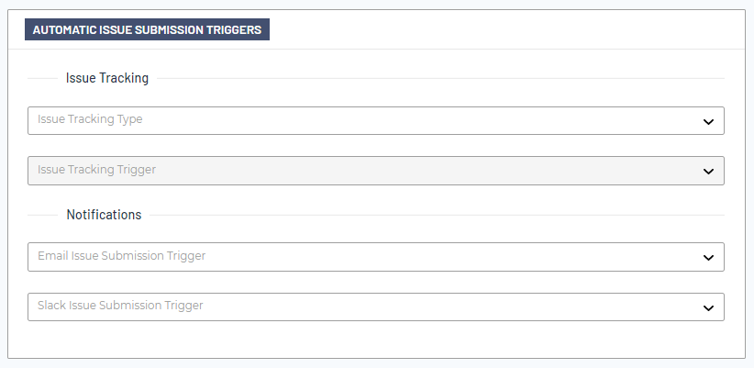Expand the greyed Issue Tracking Trigger dropdown
The height and width of the screenshot is (368, 754).
pyautogui.click(x=367, y=171)
